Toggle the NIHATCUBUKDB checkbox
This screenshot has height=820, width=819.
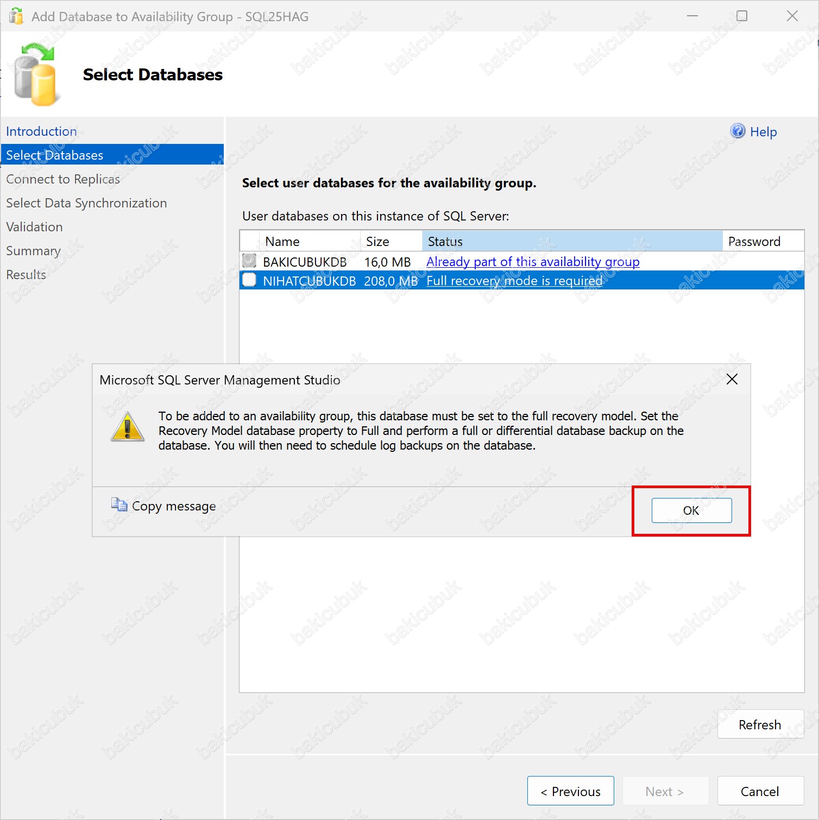click(249, 280)
